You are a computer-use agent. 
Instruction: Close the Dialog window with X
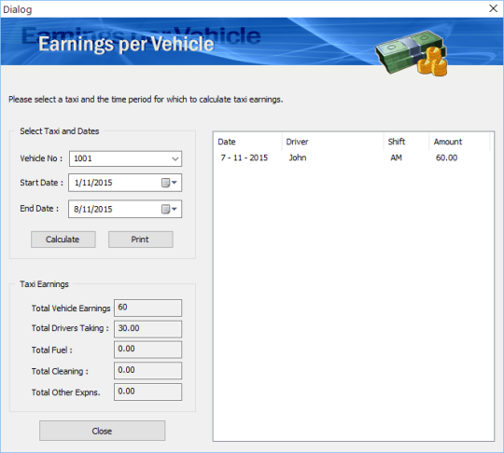pyautogui.click(x=493, y=8)
